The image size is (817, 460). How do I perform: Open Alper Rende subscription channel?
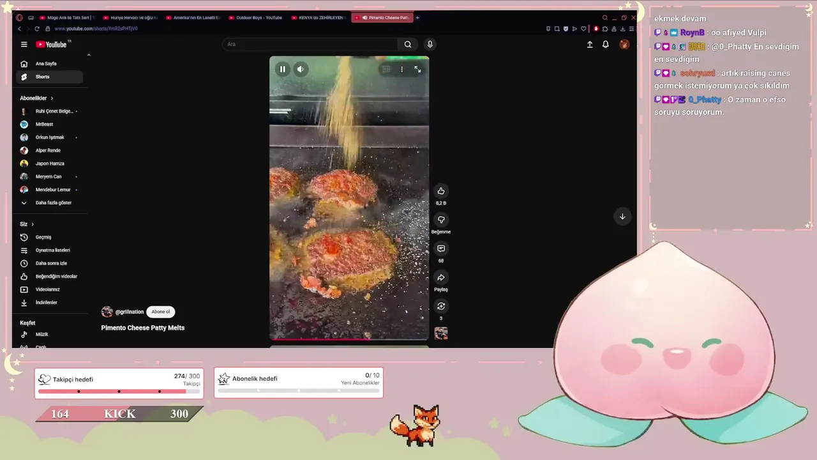[50, 151]
